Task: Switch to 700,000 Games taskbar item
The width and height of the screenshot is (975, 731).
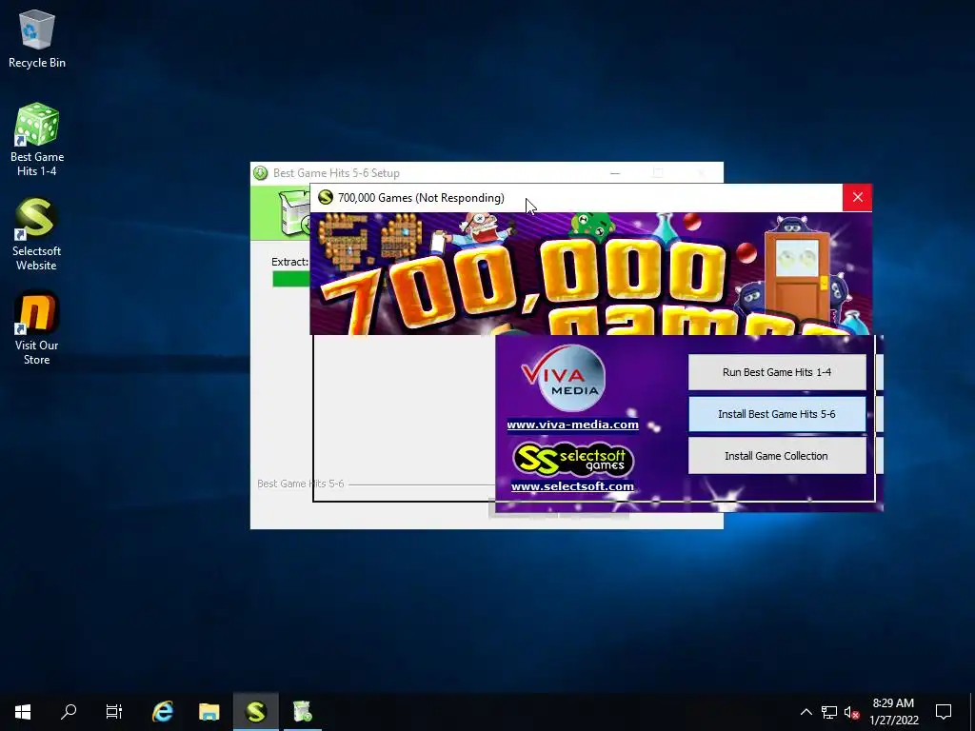Action: [255, 712]
